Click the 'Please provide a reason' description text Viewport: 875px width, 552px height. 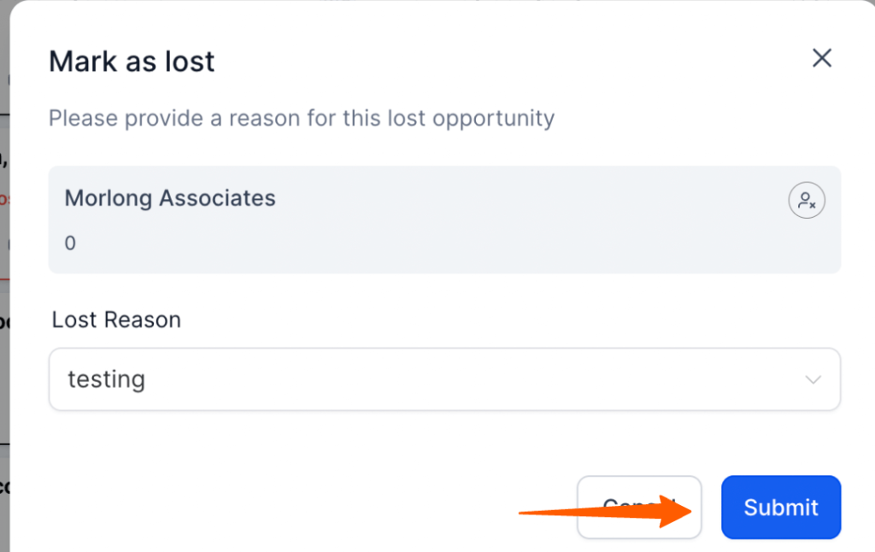point(301,118)
